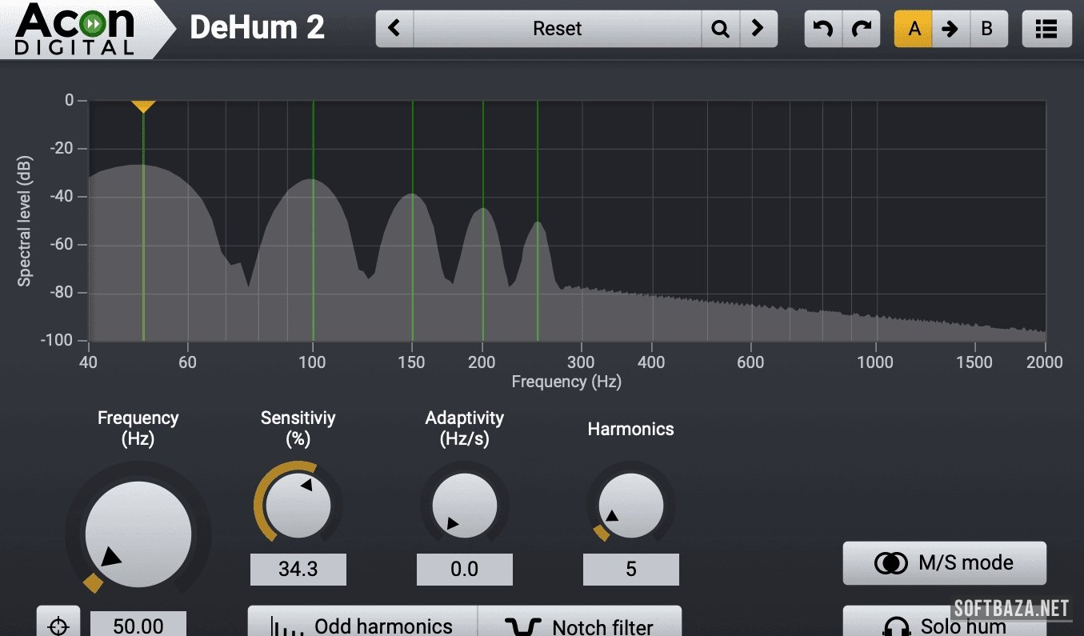Image resolution: width=1084 pixels, height=636 pixels.
Task: Click the yellow 50 Hz frequency marker
Action: pos(143,106)
